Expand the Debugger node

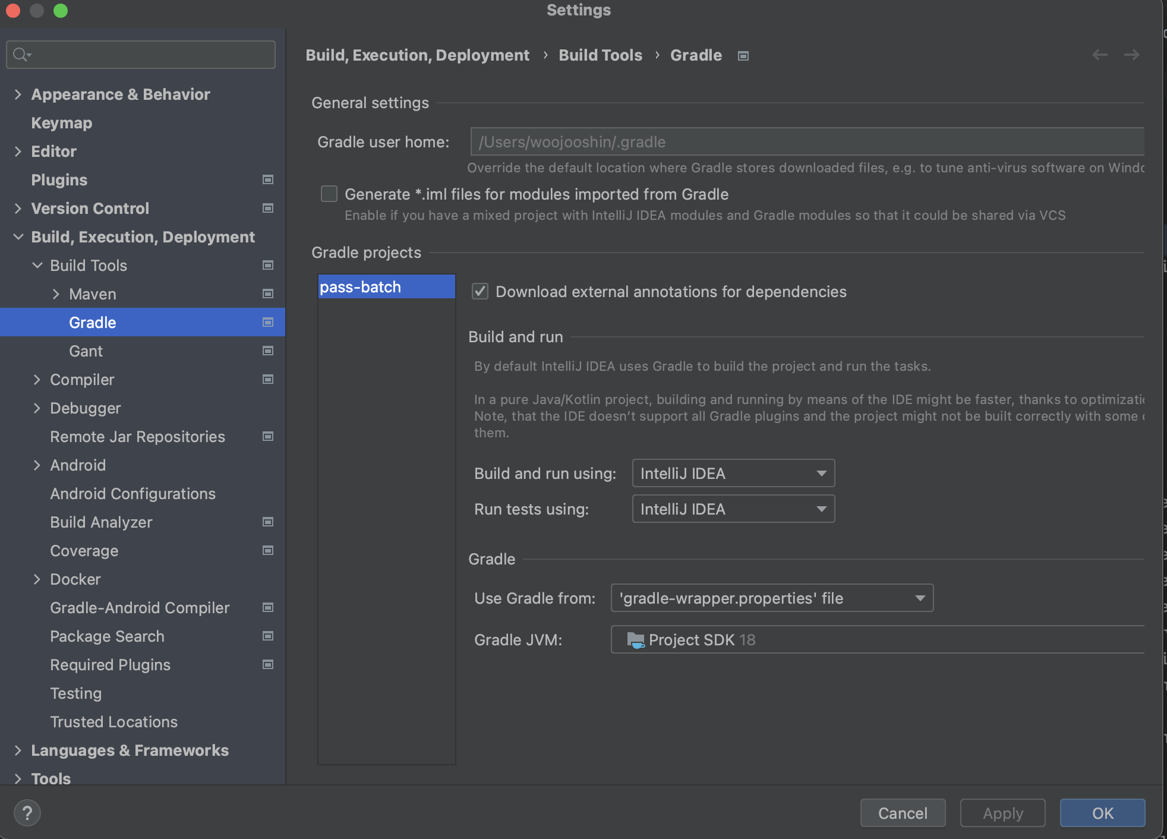pos(37,408)
